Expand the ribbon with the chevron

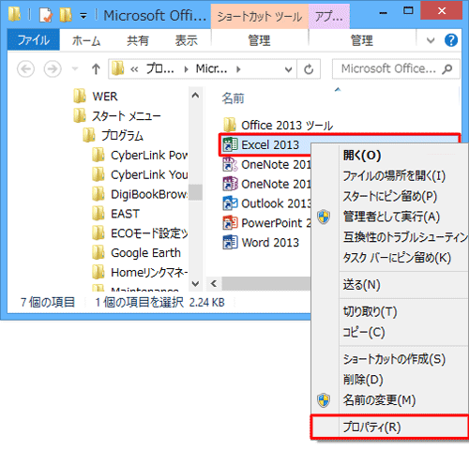431,40
